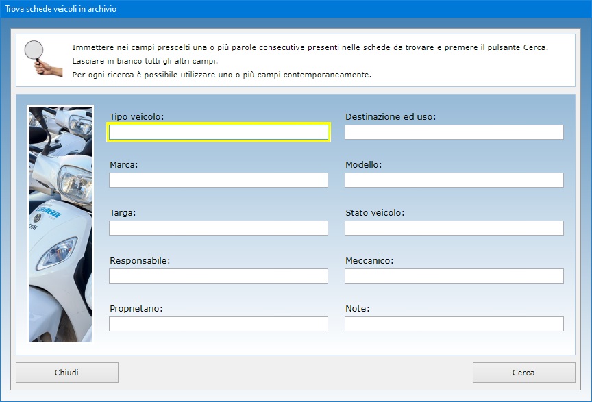The height and width of the screenshot is (402, 592).
Task: Close the dialog with Chiudi button
Action: tap(67, 373)
